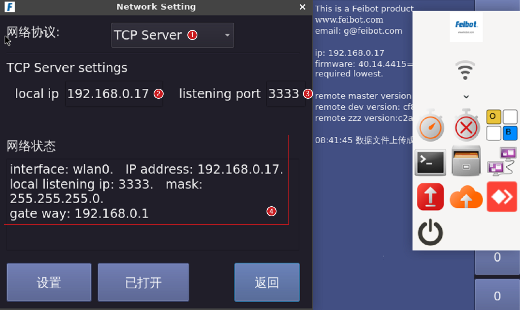Click the red diamond arrow remote icon
520x310 pixels.
[x=502, y=197]
